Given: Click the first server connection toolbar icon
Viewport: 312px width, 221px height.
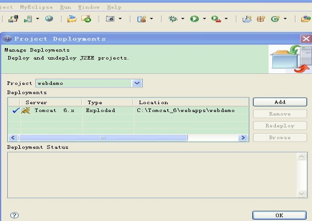Looking at the screenshot, I should coord(13,19).
